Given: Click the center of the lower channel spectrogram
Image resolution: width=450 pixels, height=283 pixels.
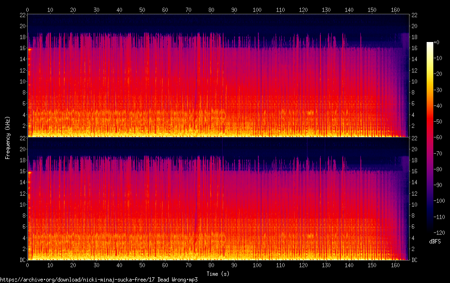Looking at the screenshot, I should pyautogui.click(x=217, y=199).
